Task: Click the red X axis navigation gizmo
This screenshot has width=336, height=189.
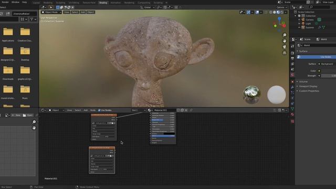Action: tap(284, 26)
